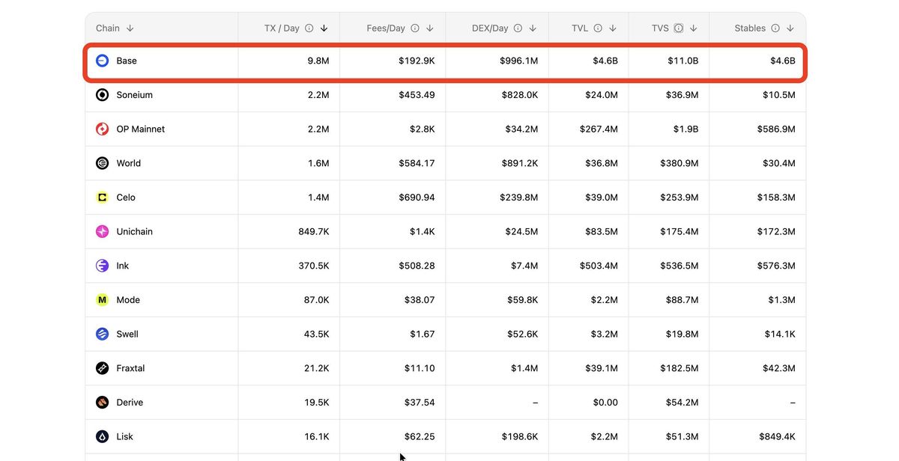Click the Base chain logo icon
This screenshot has width=899, height=461.
[x=103, y=61]
